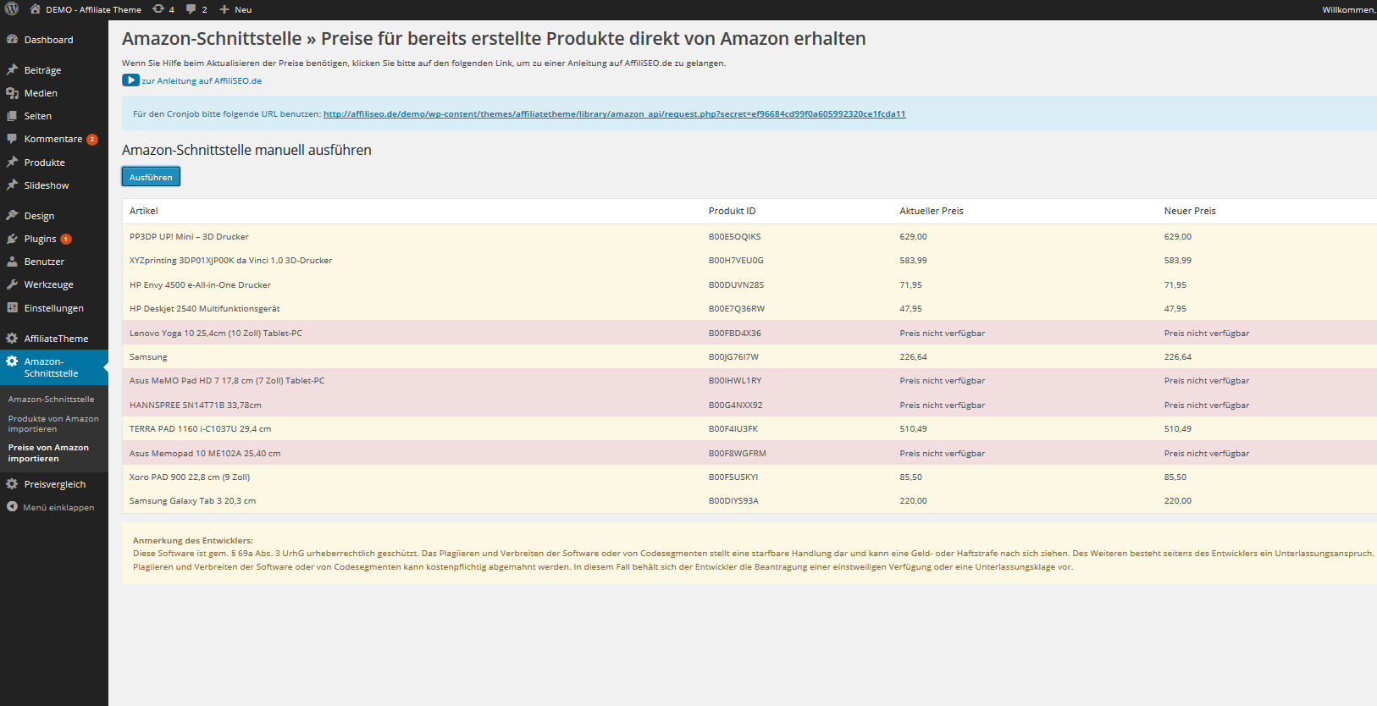The width and height of the screenshot is (1377, 706).
Task: Click product ID B00JG76I7W
Action: 733,357
